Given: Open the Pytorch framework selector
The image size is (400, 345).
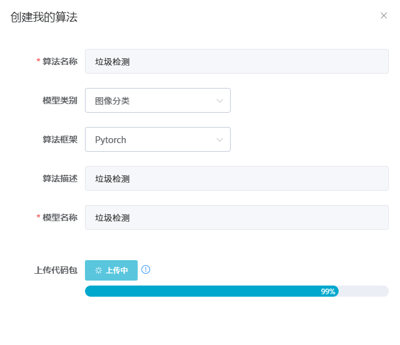Looking at the screenshot, I should coord(149,139).
